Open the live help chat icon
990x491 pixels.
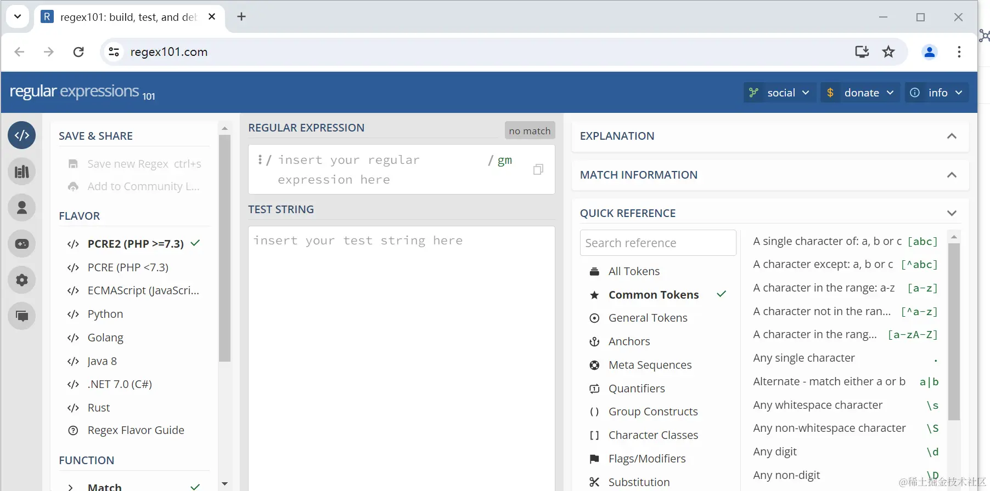[x=22, y=316]
